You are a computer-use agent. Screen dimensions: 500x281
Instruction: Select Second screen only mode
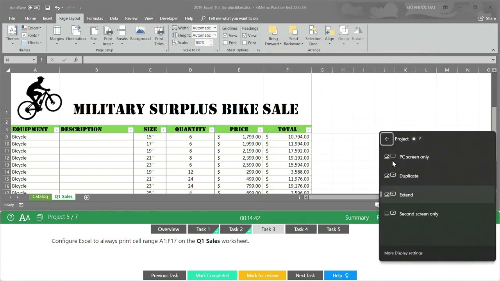click(437, 214)
